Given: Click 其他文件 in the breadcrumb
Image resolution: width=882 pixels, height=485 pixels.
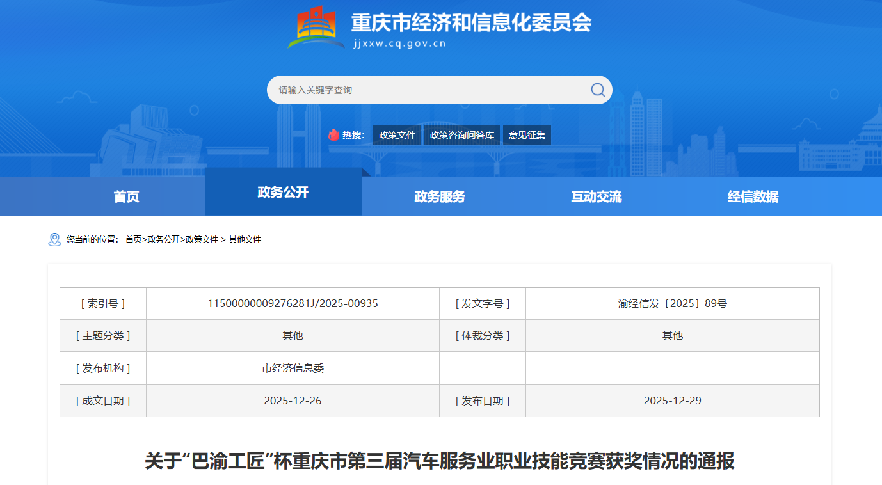Looking at the screenshot, I should point(245,239).
